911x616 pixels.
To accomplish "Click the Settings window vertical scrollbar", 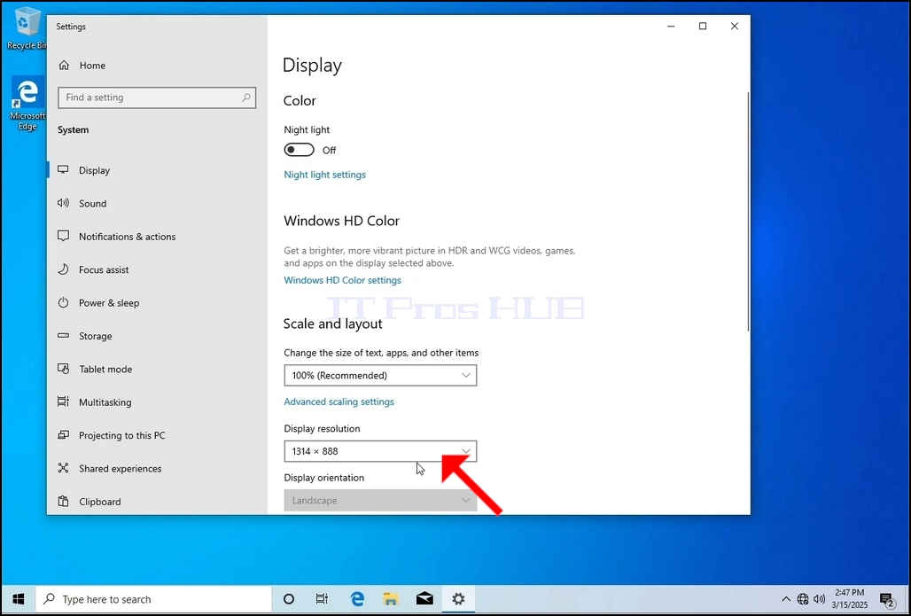I will [x=748, y=212].
